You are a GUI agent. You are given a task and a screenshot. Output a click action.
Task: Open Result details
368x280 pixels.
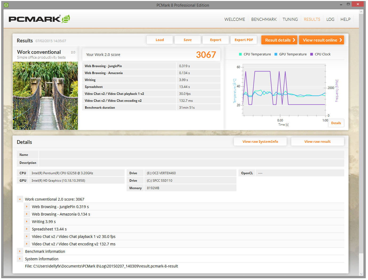tap(279, 40)
